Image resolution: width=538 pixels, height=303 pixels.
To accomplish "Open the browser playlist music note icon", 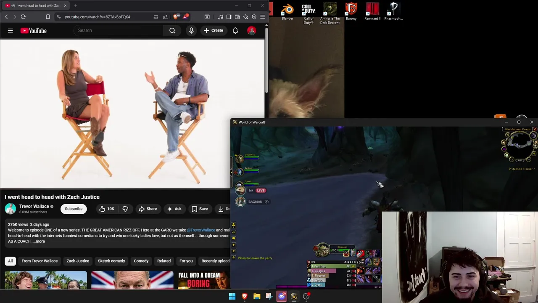I will [221, 17].
